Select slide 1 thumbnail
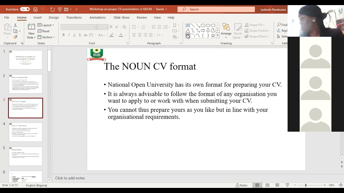 (x=26, y=60)
